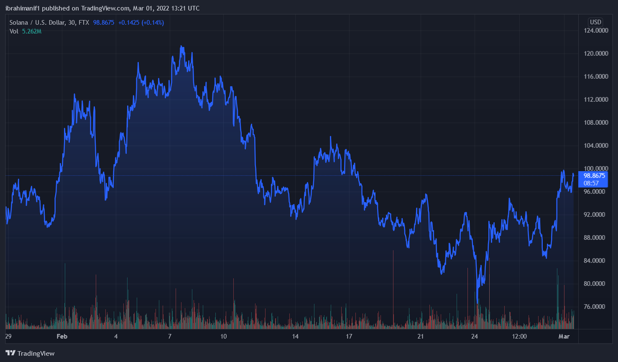Select the 12:00 time axis label

519,336
